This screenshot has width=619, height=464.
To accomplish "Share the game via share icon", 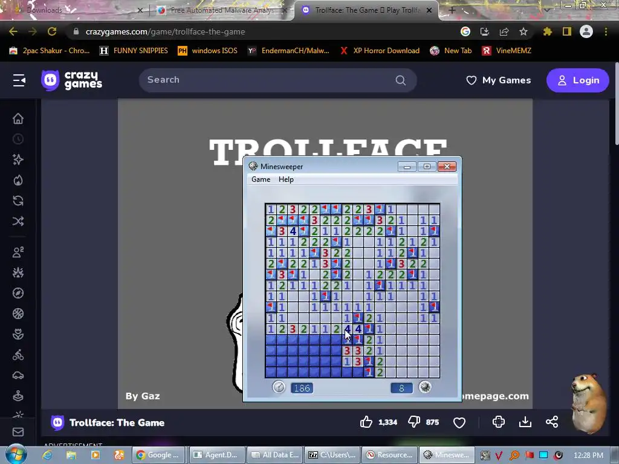I will tap(552, 422).
